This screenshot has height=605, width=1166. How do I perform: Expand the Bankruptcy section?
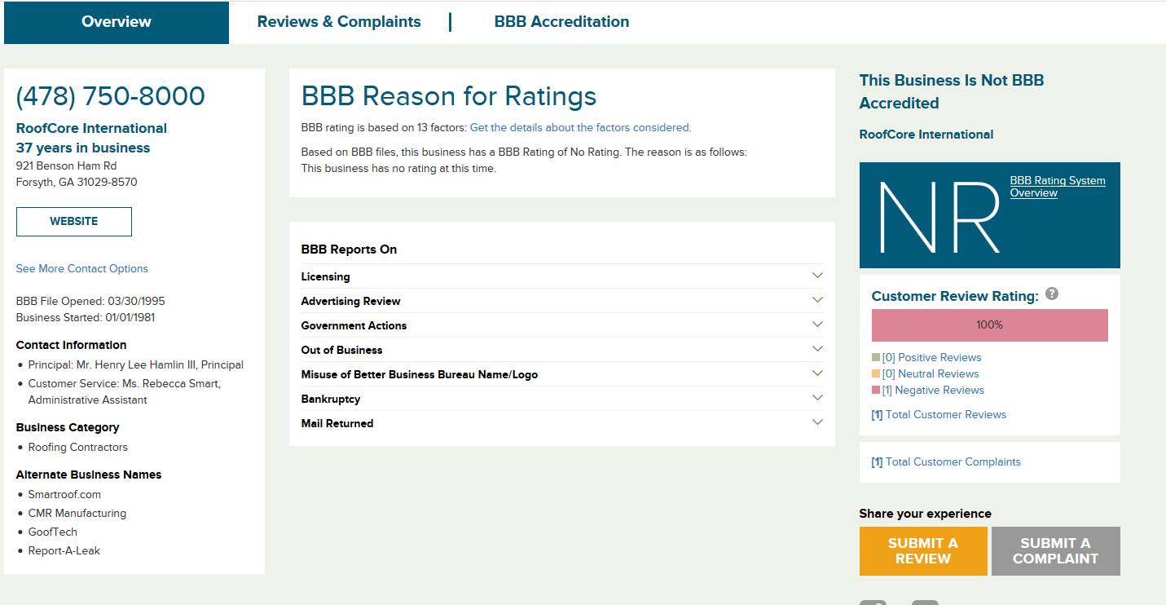coord(817,398)
